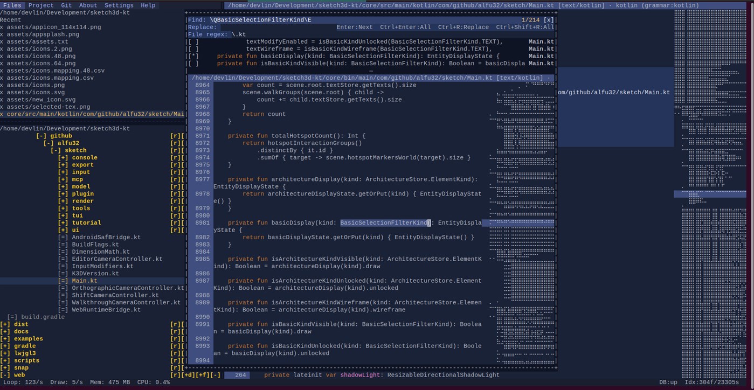The image size is (754, 390).
Task: Expand the tutorial folder
Action: pos(63,223)
